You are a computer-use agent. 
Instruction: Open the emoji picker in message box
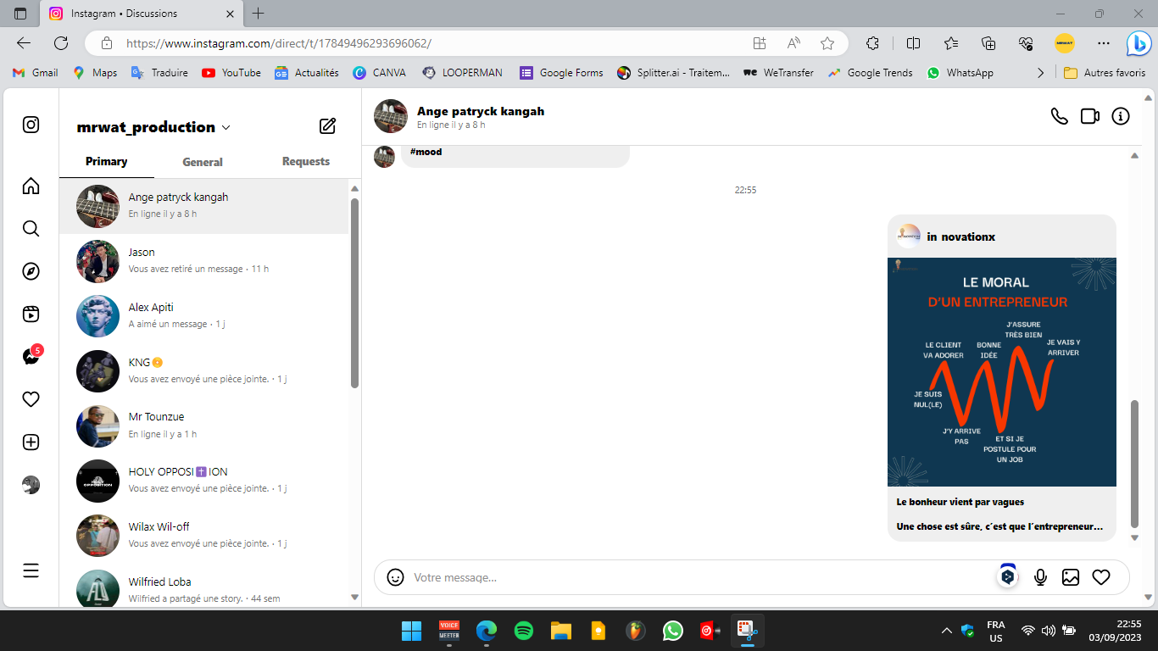tap(395, 577)
